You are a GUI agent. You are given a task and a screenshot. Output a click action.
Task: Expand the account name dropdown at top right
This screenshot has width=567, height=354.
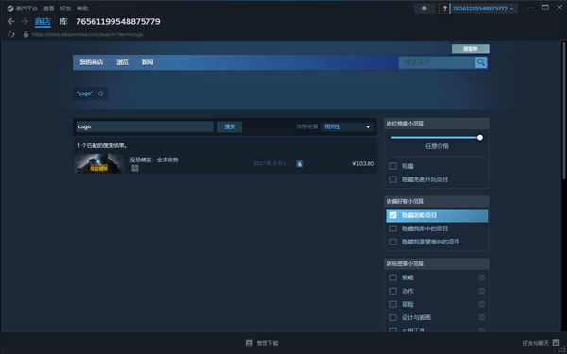(482, 8)
